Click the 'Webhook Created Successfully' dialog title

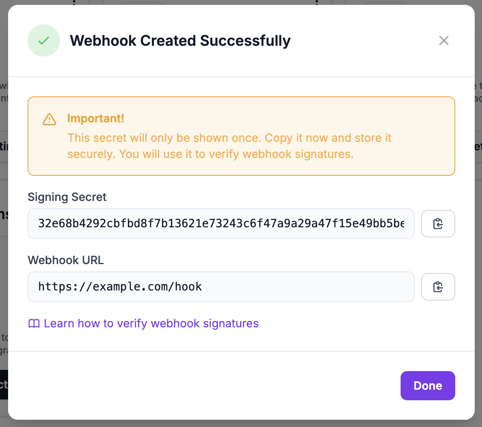(x=180, y=41)
